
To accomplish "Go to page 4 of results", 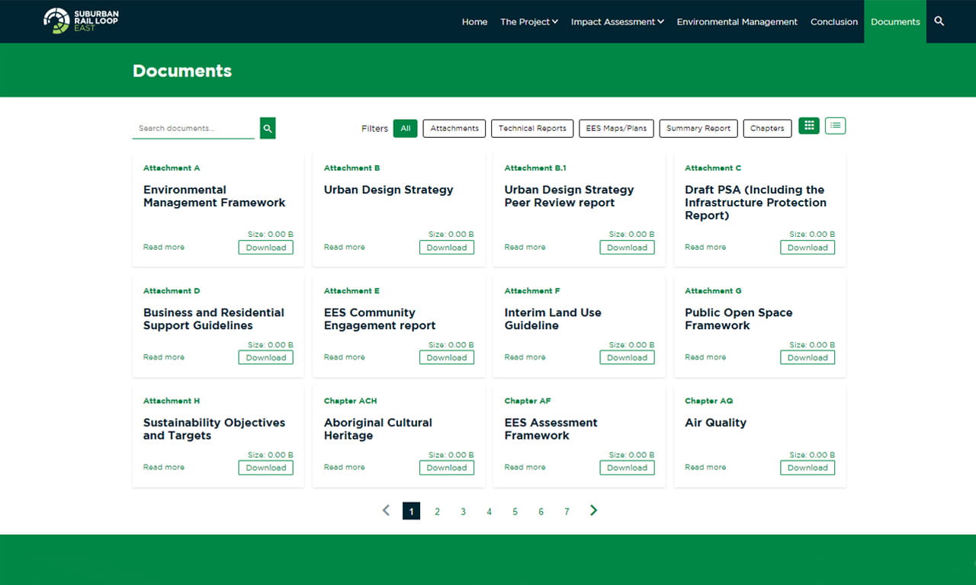I will (489, 511).
